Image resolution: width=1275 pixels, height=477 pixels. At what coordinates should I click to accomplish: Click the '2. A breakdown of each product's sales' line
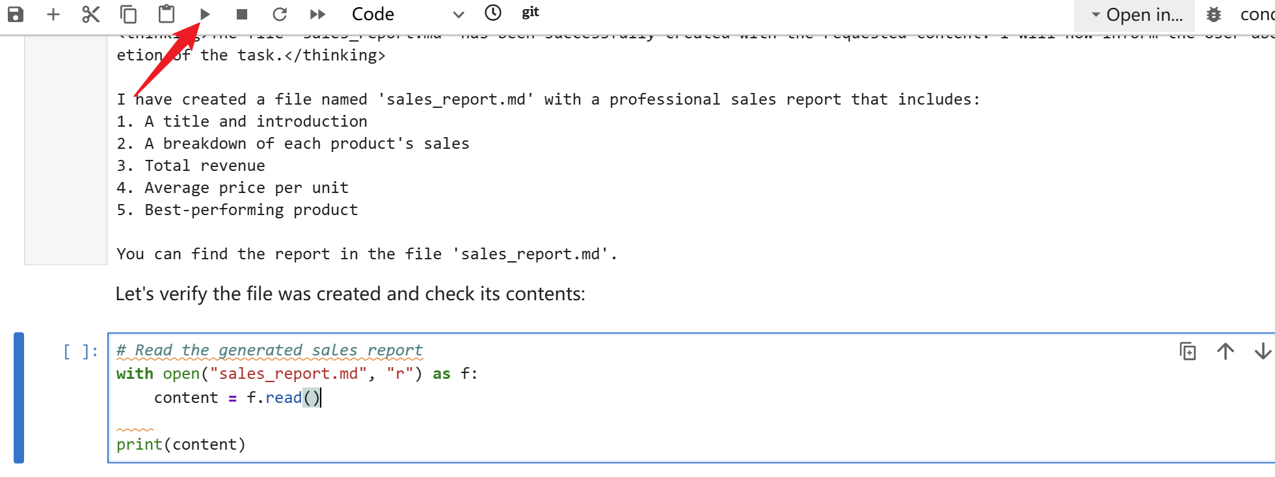[x=293, y=144]
